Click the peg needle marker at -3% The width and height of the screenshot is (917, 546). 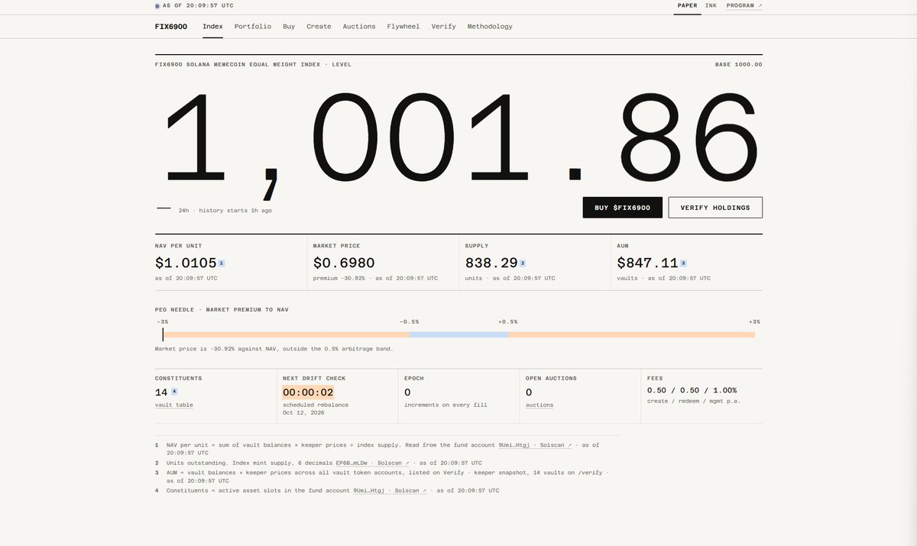point(163,334)
